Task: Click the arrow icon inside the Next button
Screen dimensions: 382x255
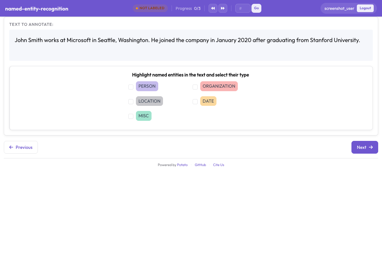Action: coord(371,147)
